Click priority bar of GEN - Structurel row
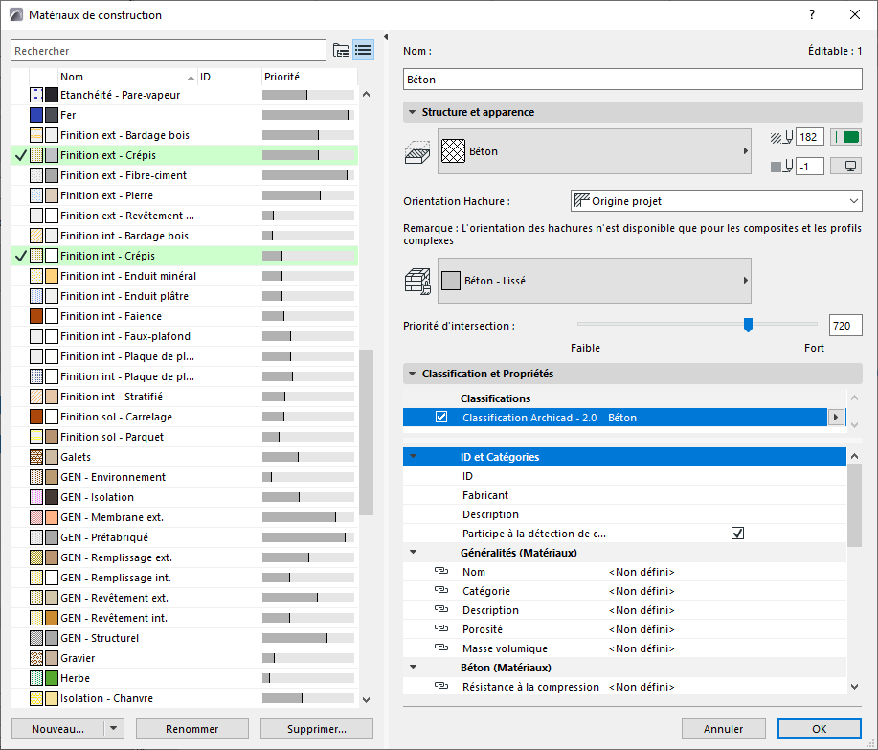The image size is (878, 750). (x=308, y=638)
